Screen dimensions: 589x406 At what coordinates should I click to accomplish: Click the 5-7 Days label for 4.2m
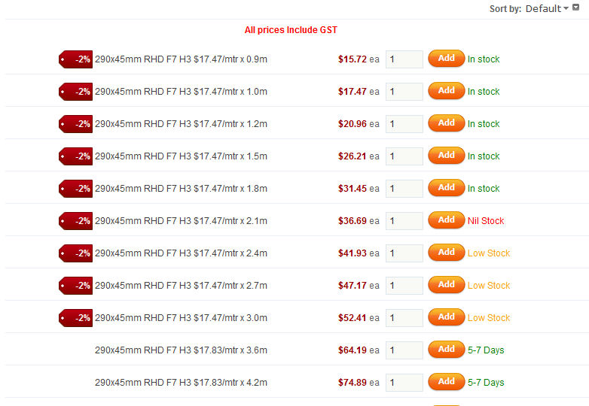coord(486,383)
